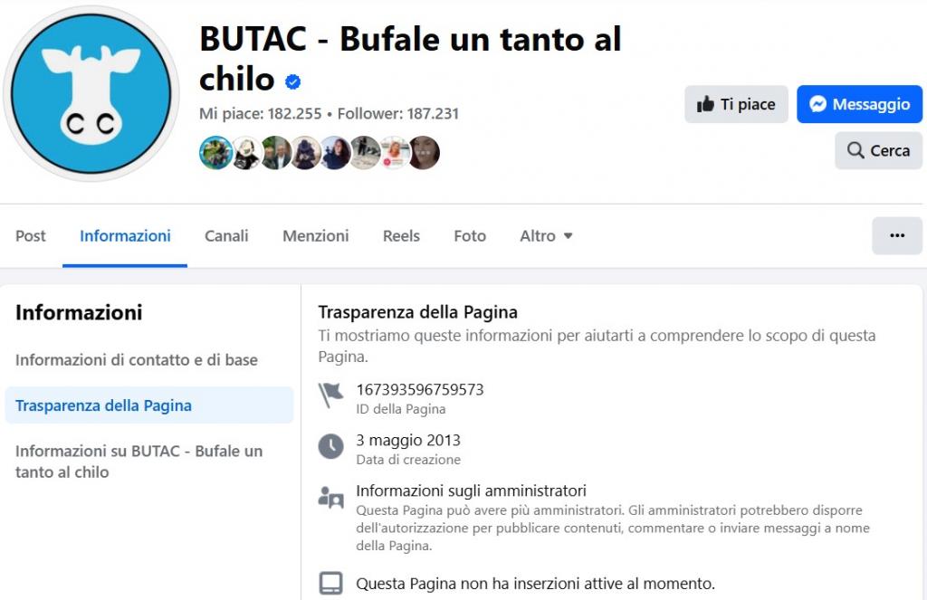Switch to the Post tab
The width and height of the screenshot is (927, 600).
(x=31, y=235)
